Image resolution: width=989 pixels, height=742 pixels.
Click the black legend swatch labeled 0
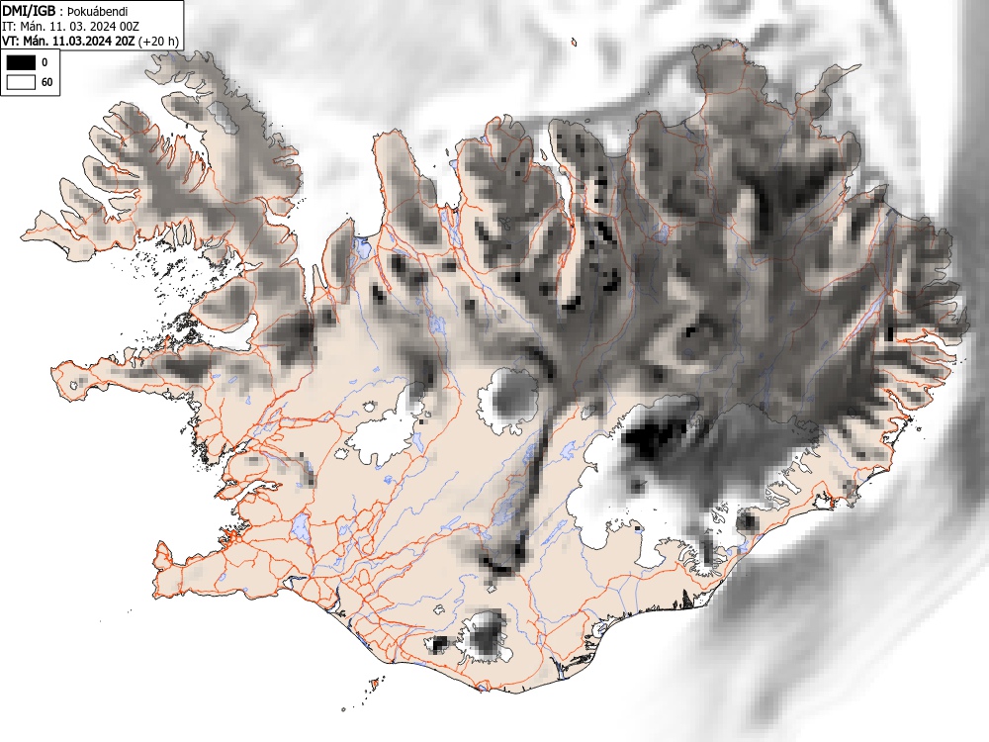[21, 61]
